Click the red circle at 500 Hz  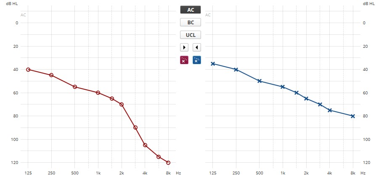pos(75,87)
